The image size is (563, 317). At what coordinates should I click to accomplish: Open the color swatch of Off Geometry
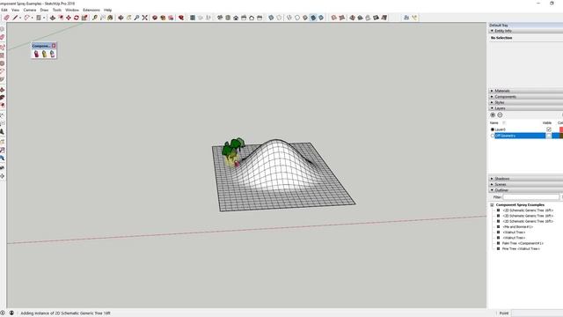pyautogui.click(x=561, y=136)
